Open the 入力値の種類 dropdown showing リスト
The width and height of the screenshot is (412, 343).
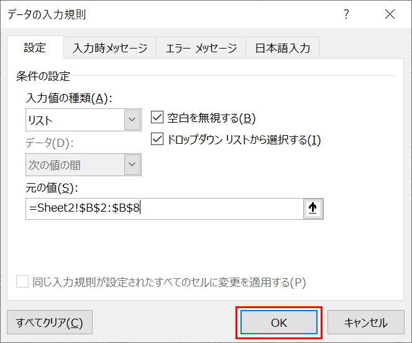83,120
